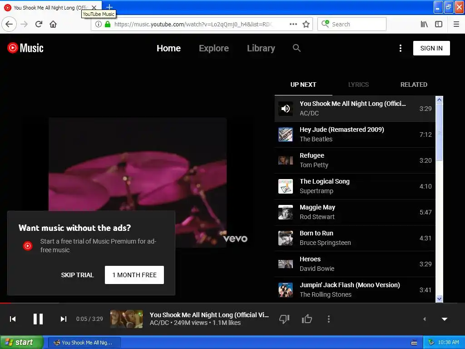
Task: Click the SIGN IN button
Action: pos(431,48)
